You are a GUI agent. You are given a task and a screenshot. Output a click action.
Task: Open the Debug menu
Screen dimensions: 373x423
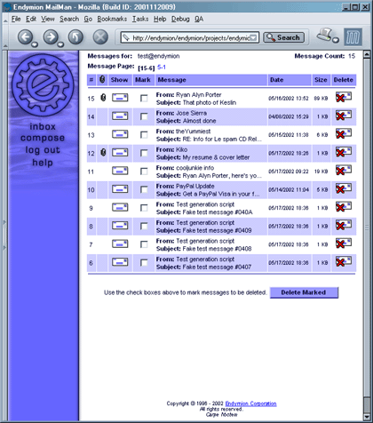click(180, 20)
